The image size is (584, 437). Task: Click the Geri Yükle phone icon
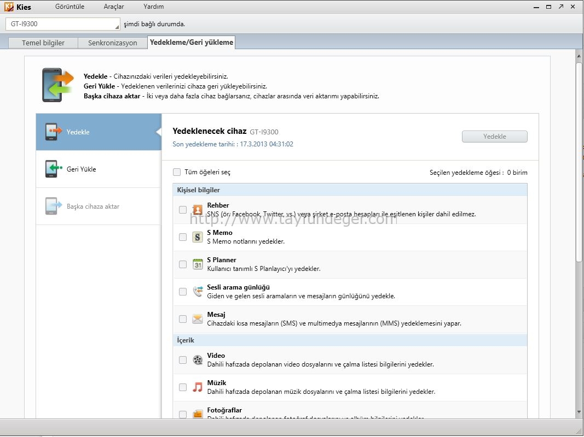pyautogui.click(x=53, y=169)
